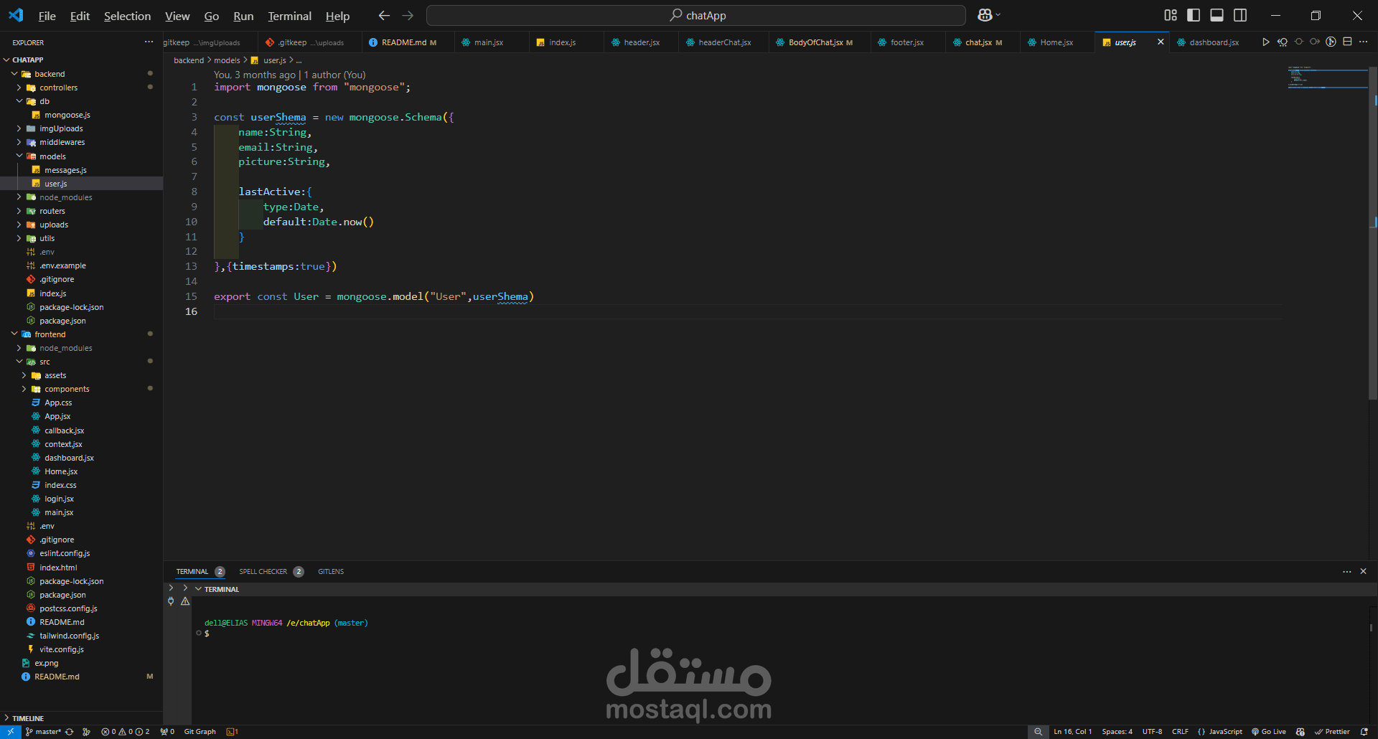The image size is (1378, 739).
Task: Click the master* branch indicator
Action: (x=43, y=732)
